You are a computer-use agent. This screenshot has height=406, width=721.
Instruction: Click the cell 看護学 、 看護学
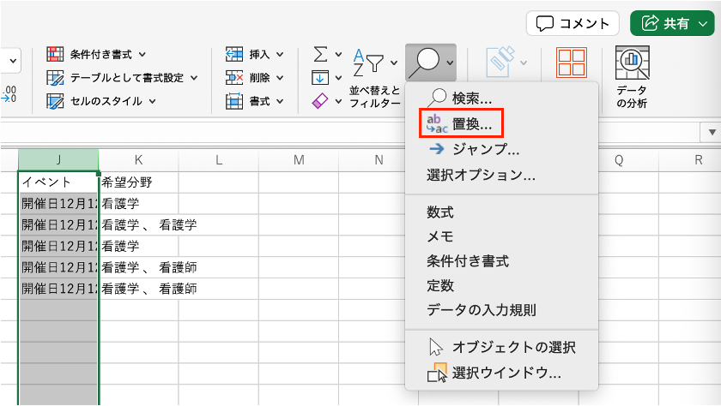(149, 224)
